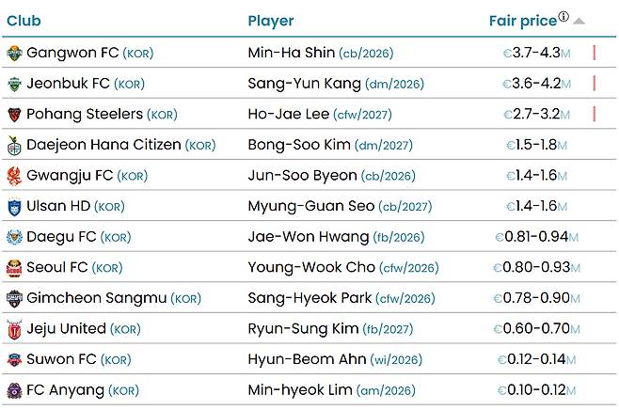Viewport: 619px width, 410px height.
Task: Click the Daejeon Hana Citizen crest icon
Action: (x=14, y=146)
